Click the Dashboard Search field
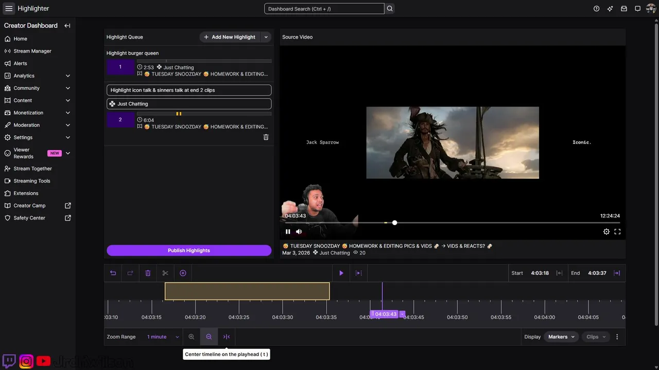This screenshot has height=370, width=659. pyautogui.click(x=324, y=9)
